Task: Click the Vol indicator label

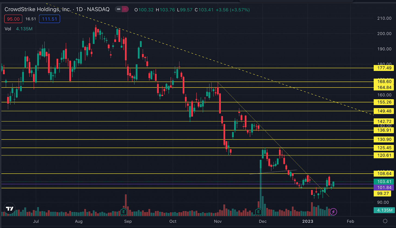Action: click(8, 29)
